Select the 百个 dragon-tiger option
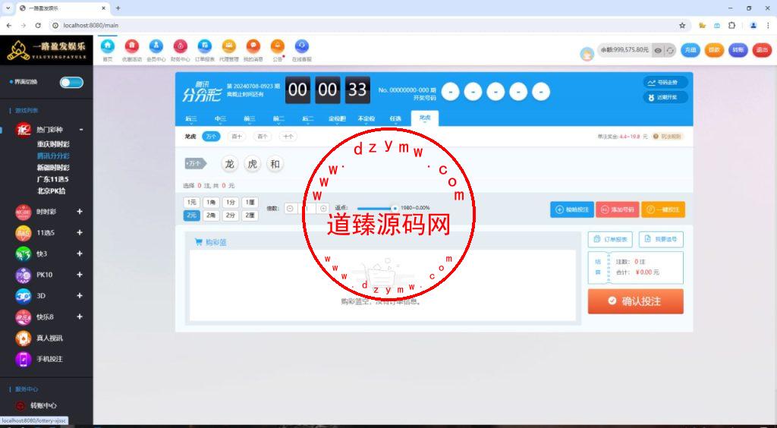The width and height of the screenshot is (777, 428). [x=262, y=137]
